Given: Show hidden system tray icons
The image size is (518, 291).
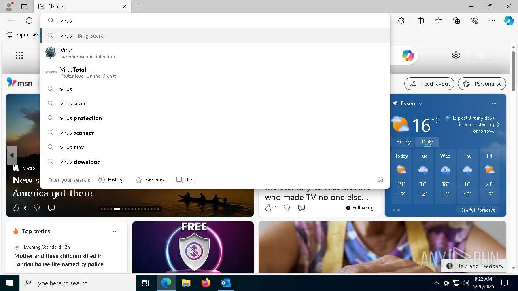Looking at the screenshot, I should 436,283.
